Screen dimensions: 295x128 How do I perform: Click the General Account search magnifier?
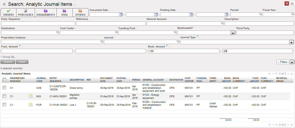222,24
